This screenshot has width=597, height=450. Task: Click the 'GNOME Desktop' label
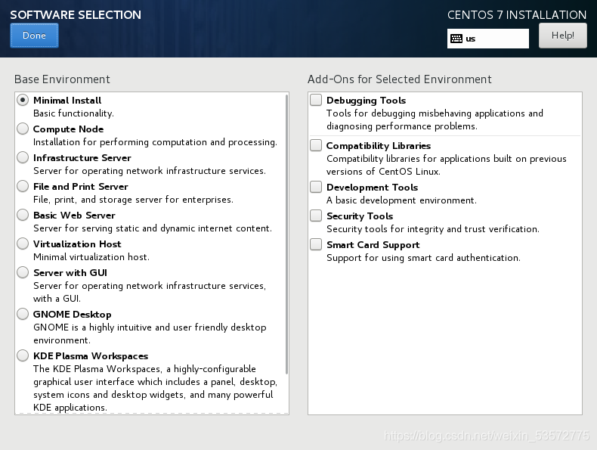pos(72,315)
